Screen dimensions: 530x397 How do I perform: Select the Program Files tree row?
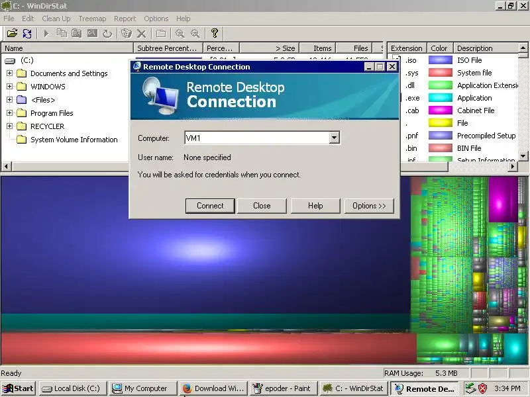[x=52, y=113]
